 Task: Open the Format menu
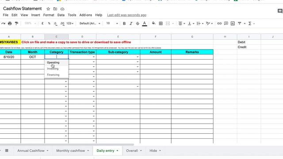pyautogui.click(x=49, y=15)
